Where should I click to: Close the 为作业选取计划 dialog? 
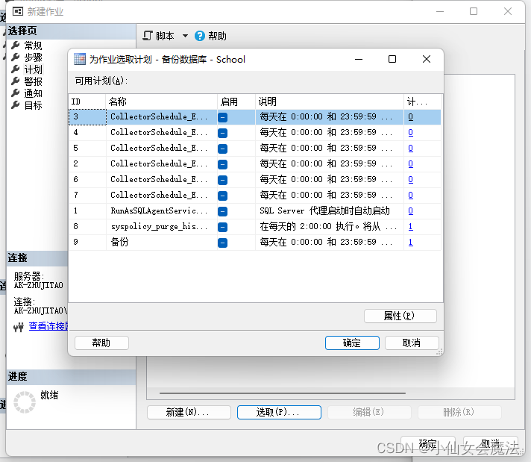(427, 59)
